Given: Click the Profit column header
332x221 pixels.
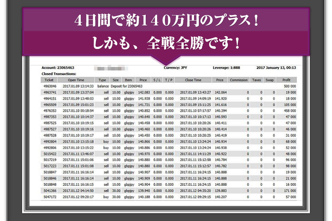Looking at the screenshot, I should pyautogui.click(x=286, y=80).
